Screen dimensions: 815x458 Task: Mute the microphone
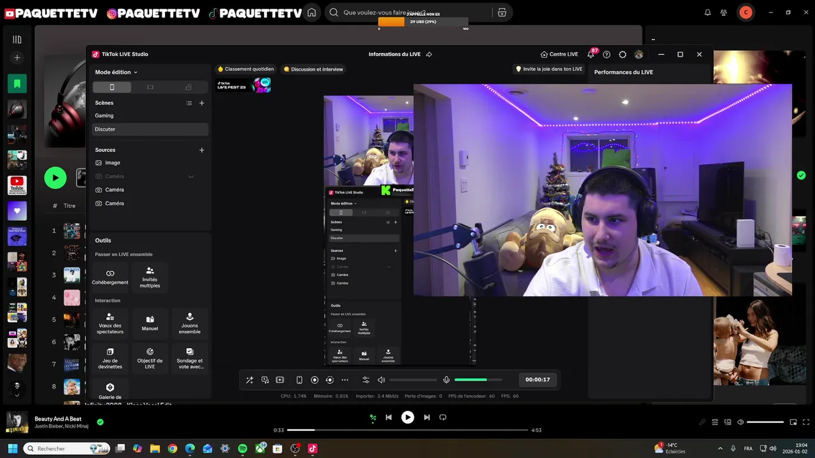click(x=446, y=380)
